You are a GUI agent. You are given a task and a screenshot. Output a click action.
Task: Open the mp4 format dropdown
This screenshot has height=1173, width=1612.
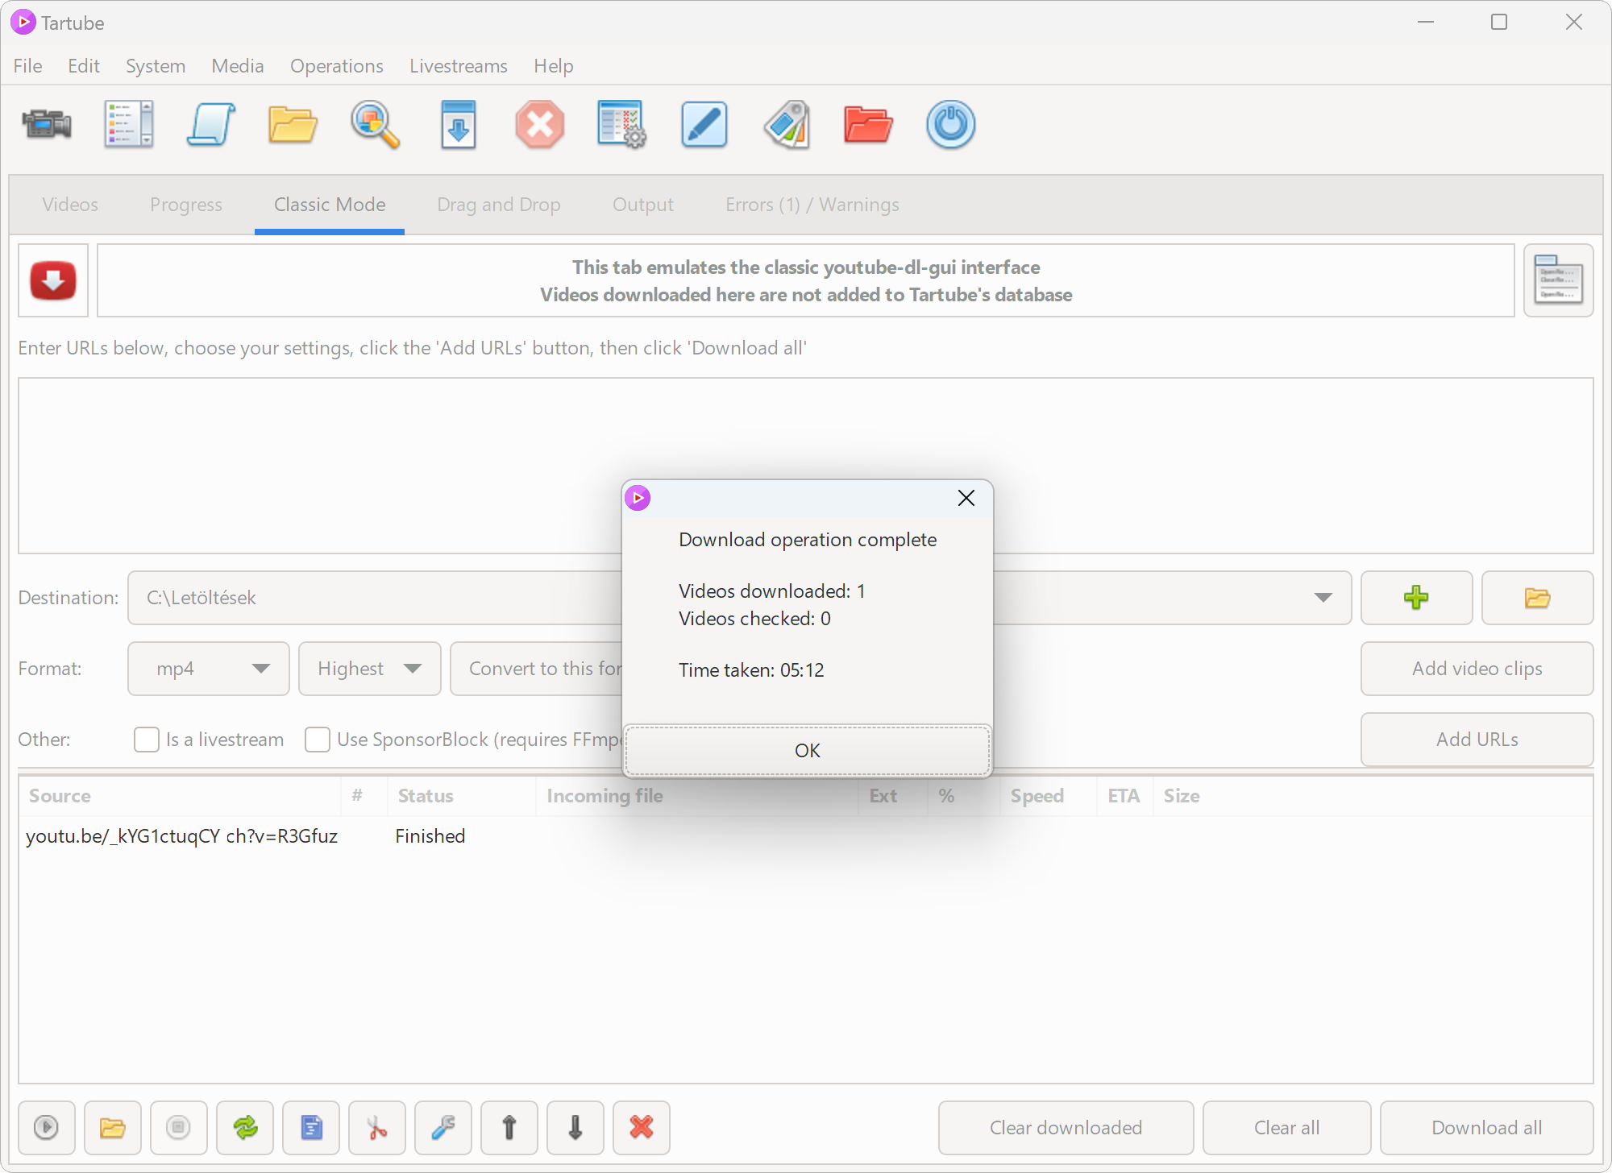(x=209, y=669)
